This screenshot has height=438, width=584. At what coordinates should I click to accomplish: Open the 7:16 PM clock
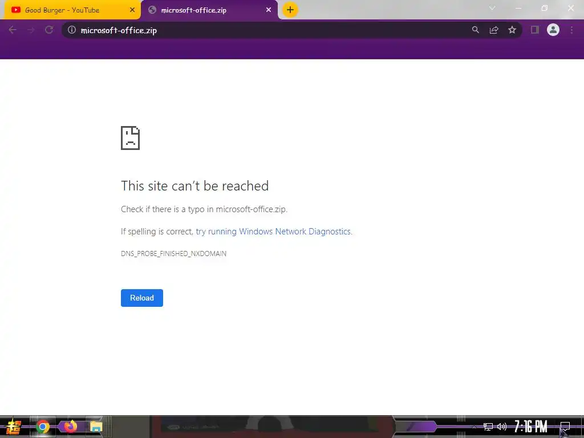pos(531,427)
